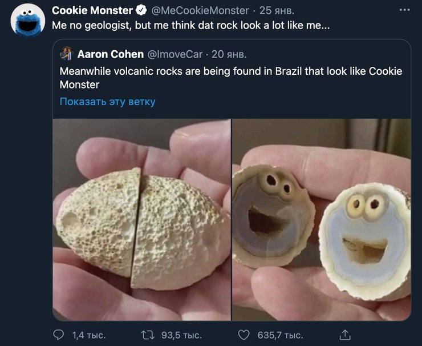
Task: Click Cookie Monster's blue profile avatar
Action: [27, 21]
